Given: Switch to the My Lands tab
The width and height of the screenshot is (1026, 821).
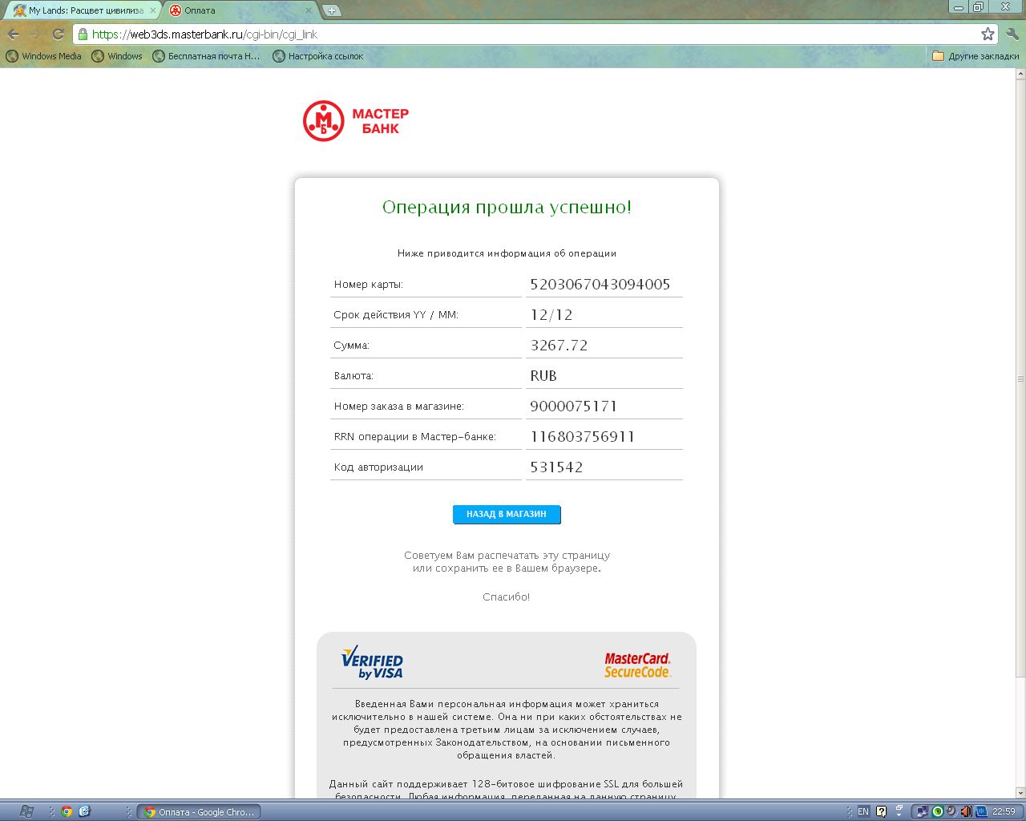Looking at the screenshot, I should pos(80,10).
